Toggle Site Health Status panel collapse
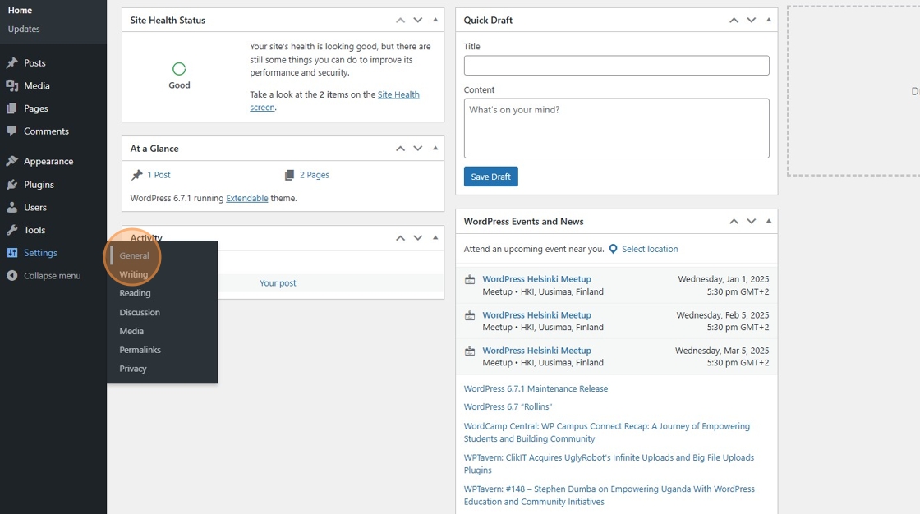The image size is (920, 514). click(x=435, y=20)
